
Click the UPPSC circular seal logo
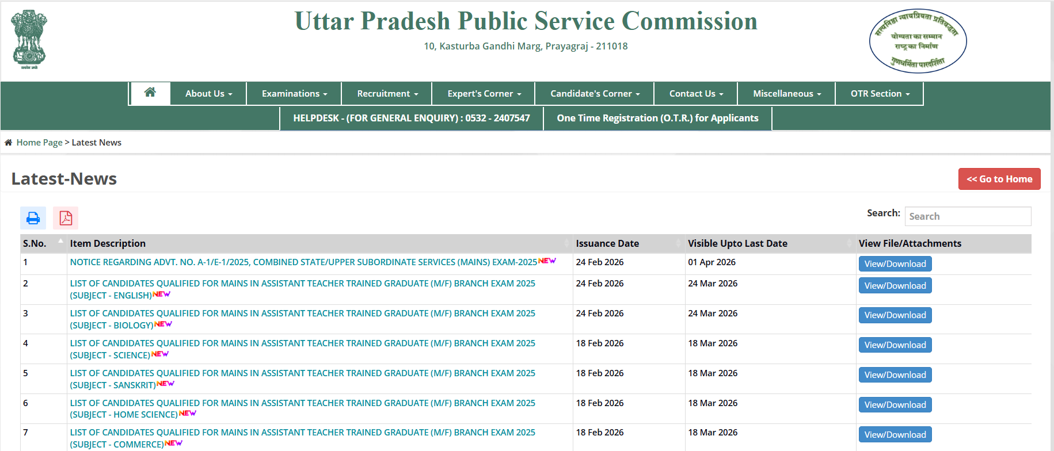pos(918,41)
